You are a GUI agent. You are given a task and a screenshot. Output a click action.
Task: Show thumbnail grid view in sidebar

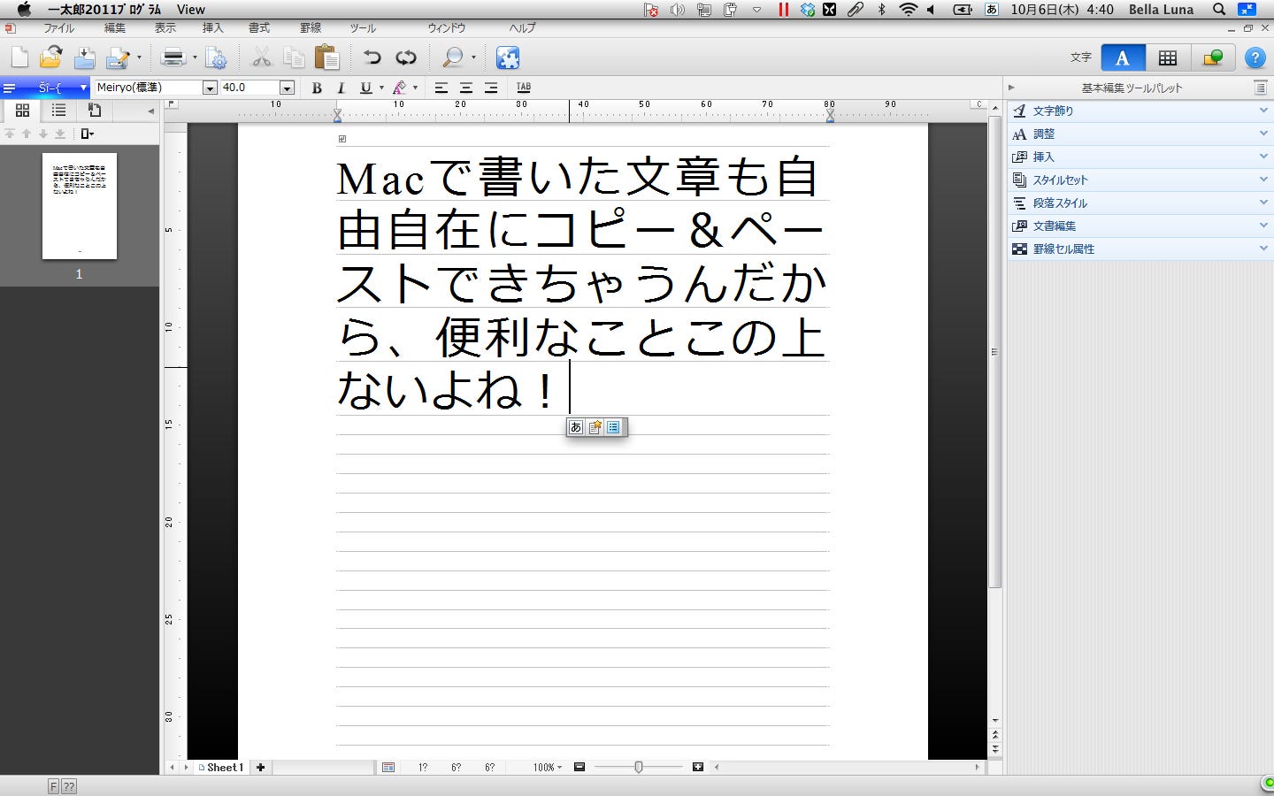tap(23, 110)
